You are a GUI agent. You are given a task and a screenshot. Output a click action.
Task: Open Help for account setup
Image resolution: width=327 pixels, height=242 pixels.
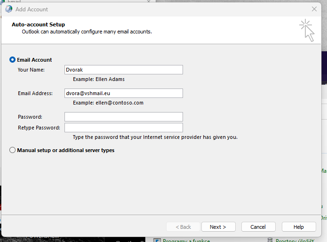299,227
